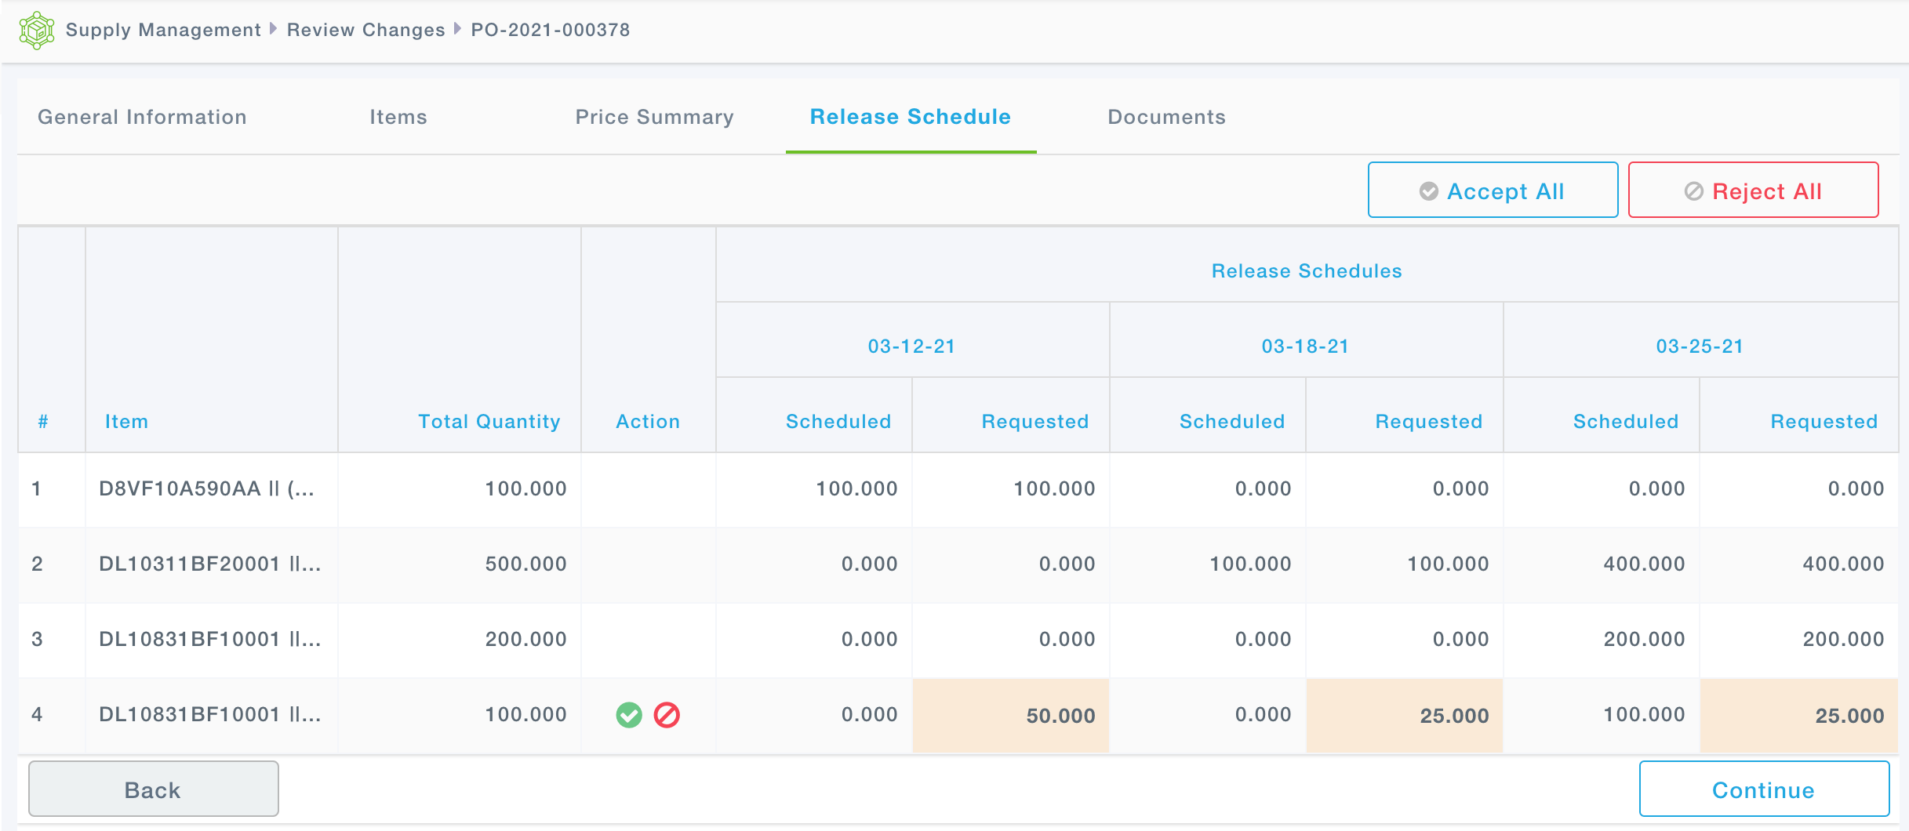This screenshot has width=1909, height=831.
Task: Accept row 4 change with green checkmark
Action: (629, 715)
